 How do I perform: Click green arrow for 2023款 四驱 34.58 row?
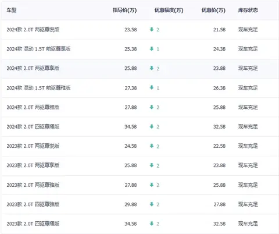[x=152, y=224]
